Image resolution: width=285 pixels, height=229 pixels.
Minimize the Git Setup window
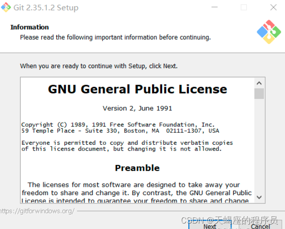214,7
